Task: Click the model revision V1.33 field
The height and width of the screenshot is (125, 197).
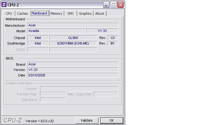Action: 102,31
